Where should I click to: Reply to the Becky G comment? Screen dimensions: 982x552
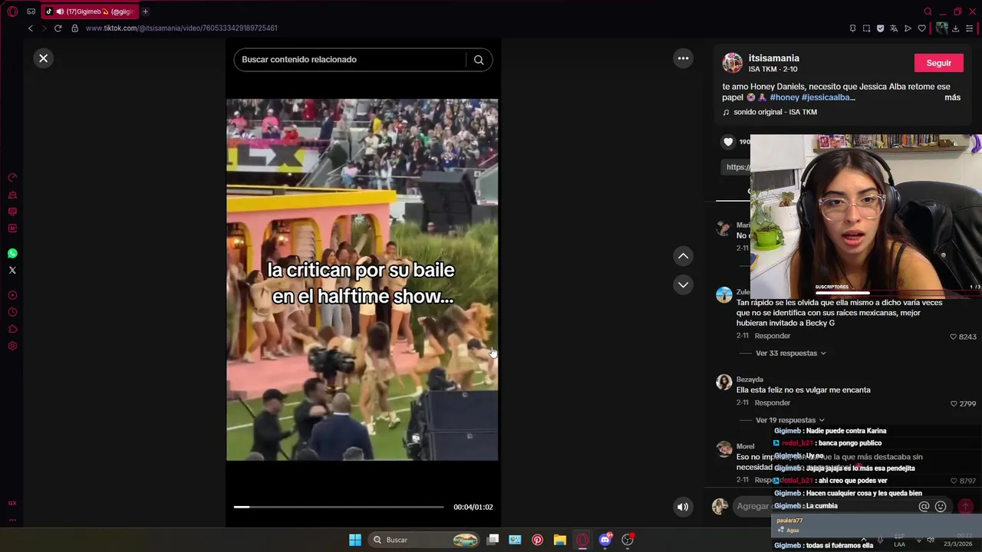click(772, 336)
